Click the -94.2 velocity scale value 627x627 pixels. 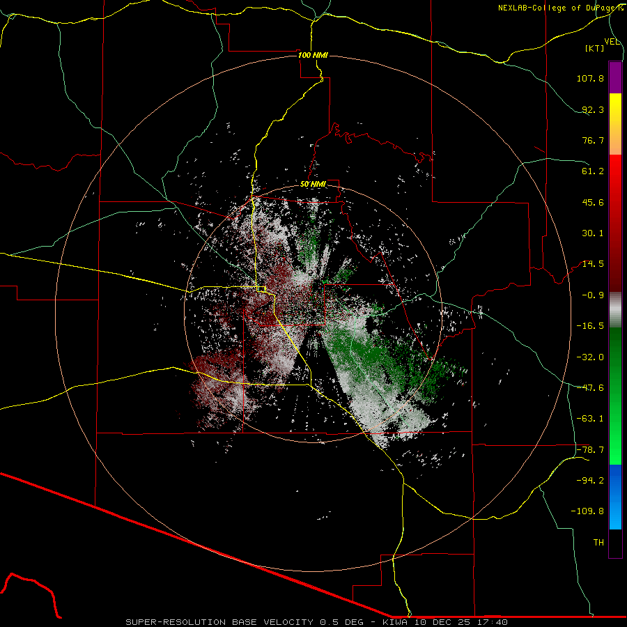click(x=590, y=481)
